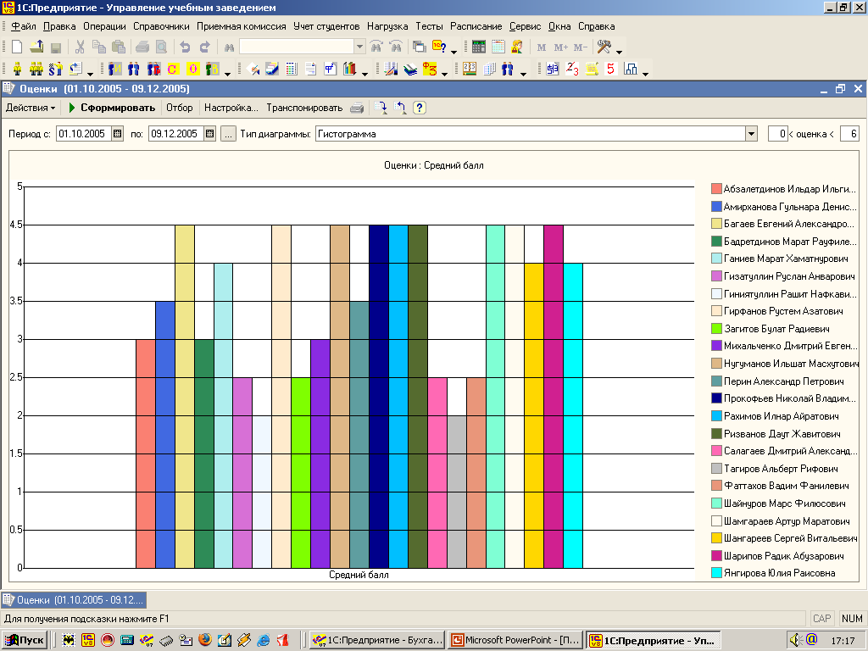Expand dropdown arrow after 1C help icon
Viewport: 868px width, 651px height.
click(x=454, y=52)
